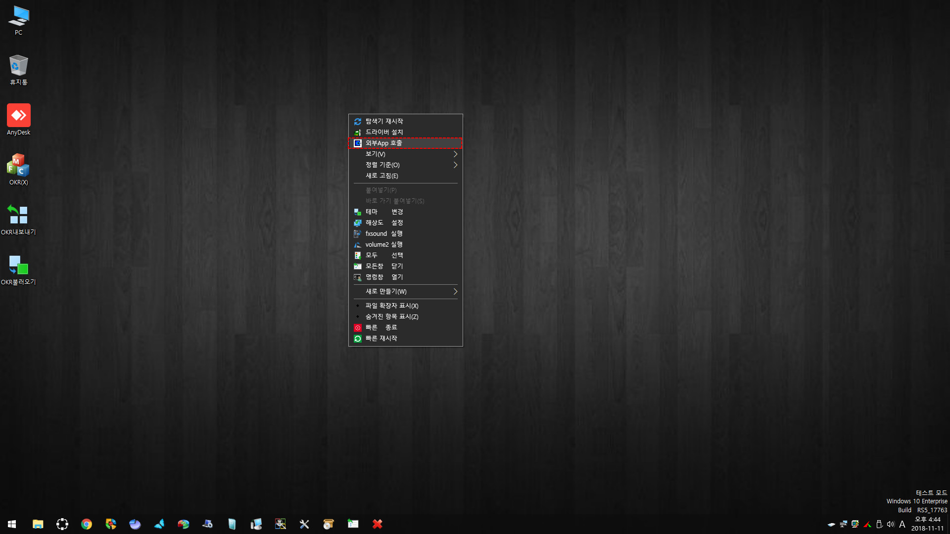This screenshot has width=950, height=534.
Task: Select the OKR불러오기 desktop icon
Action: coord(18,270)
